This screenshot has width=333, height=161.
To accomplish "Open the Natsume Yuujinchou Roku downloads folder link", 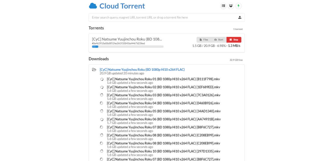I will coord(142,69).
